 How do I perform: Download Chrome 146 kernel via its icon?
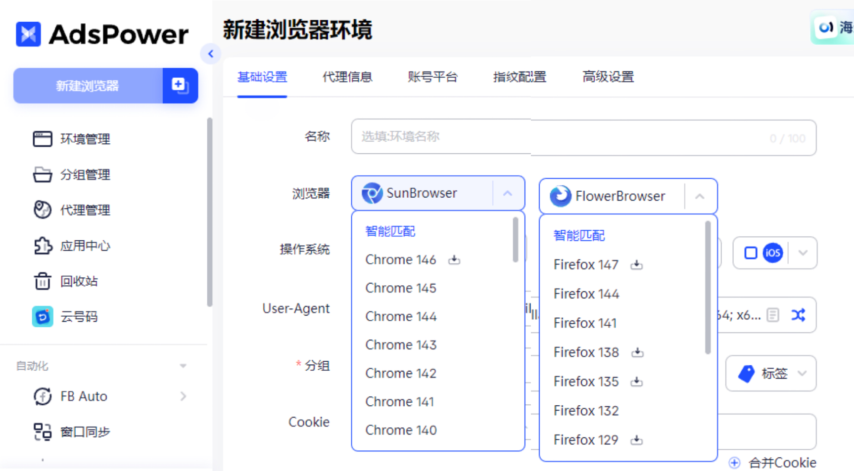pyautogui.click(x=455, y=260)
